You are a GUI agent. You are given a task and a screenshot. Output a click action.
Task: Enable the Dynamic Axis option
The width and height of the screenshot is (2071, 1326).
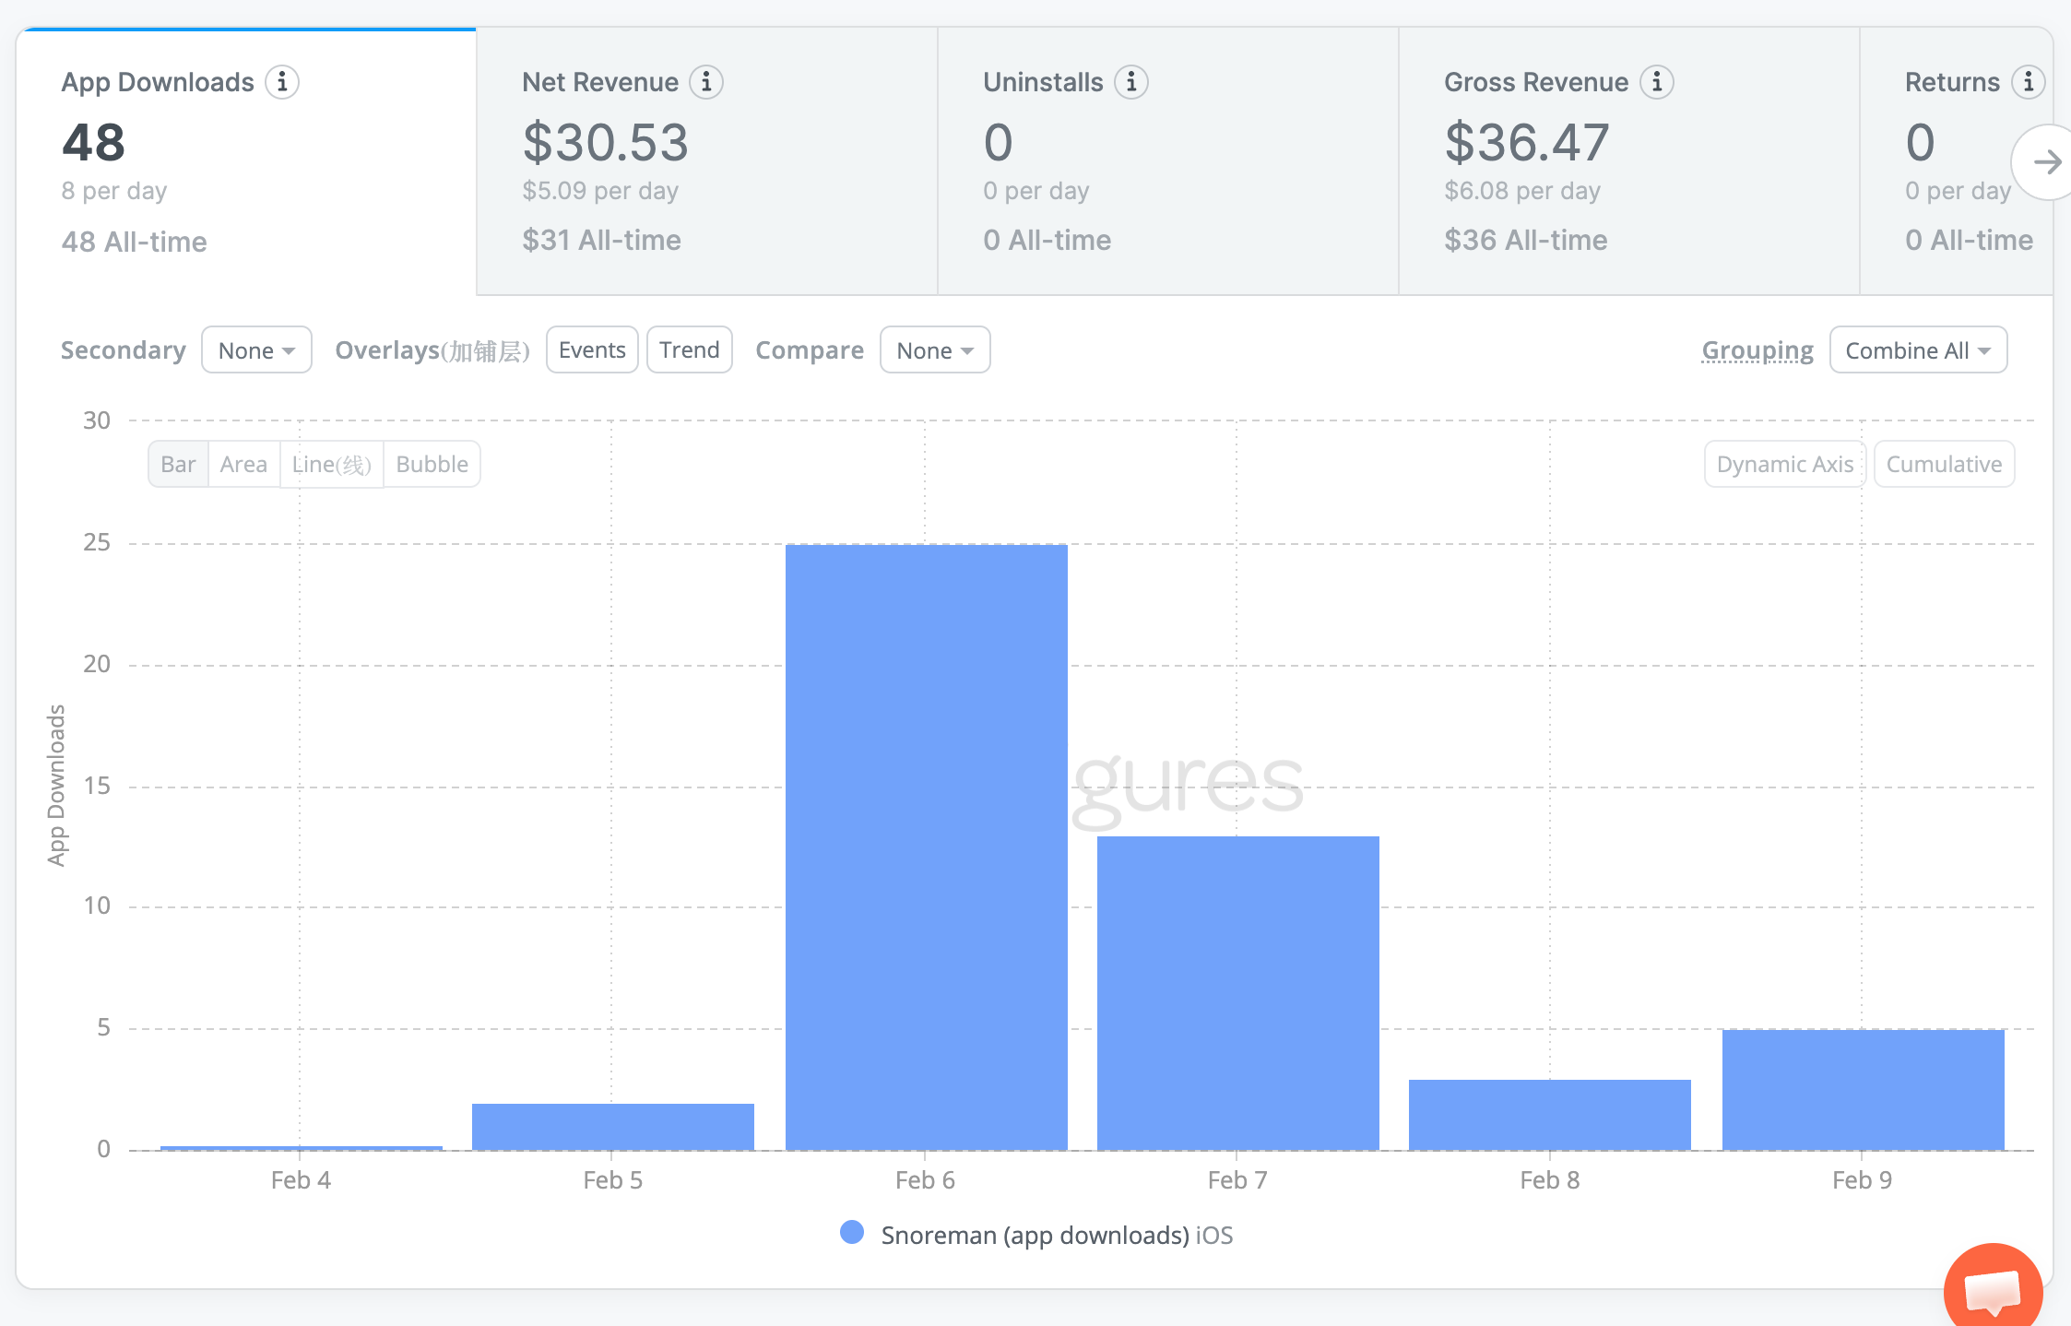pyautogui.click(x=1784, y=464)
